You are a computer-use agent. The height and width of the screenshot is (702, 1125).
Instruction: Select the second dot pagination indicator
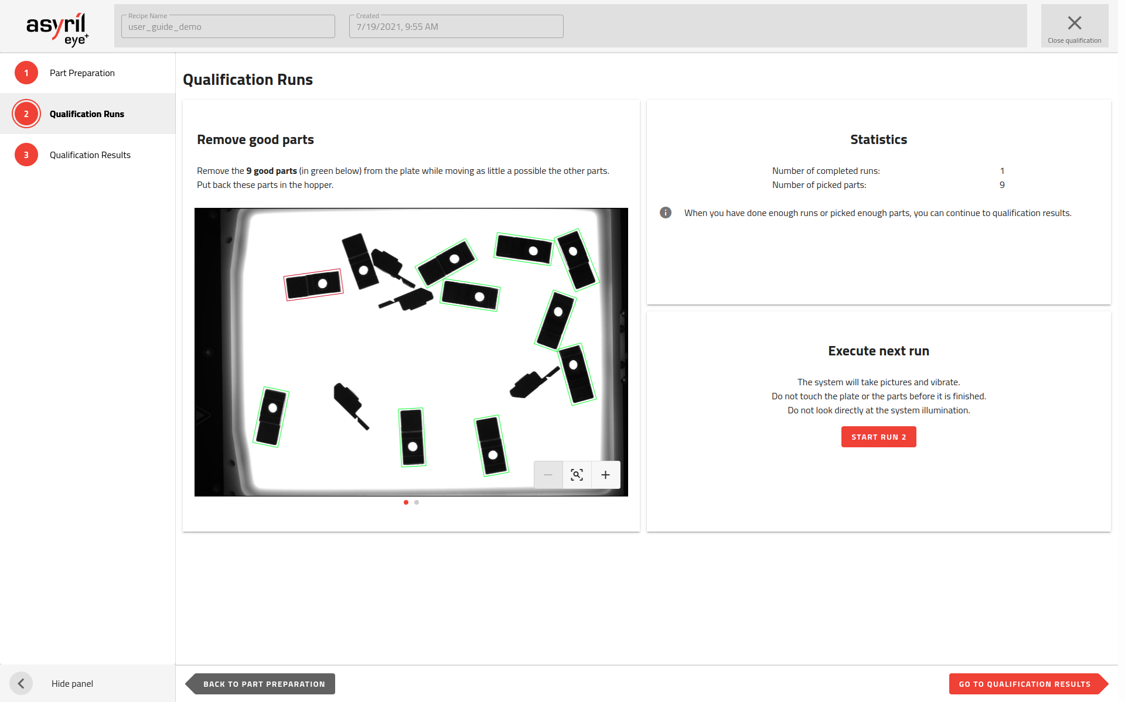(x=417, y=502)
